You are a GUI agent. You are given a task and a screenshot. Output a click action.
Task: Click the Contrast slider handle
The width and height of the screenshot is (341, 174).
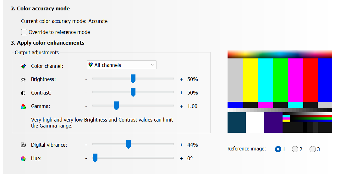point(133,92)
